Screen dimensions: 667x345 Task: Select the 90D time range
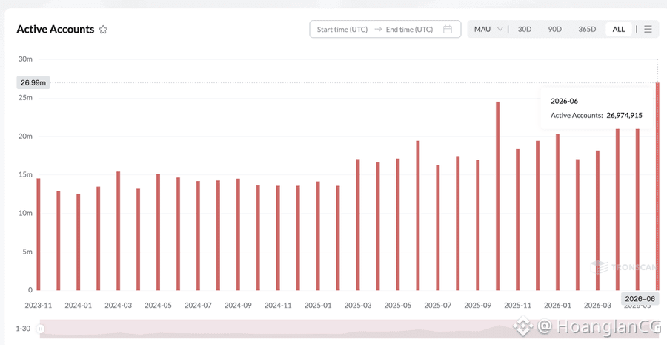pos(554,29)
